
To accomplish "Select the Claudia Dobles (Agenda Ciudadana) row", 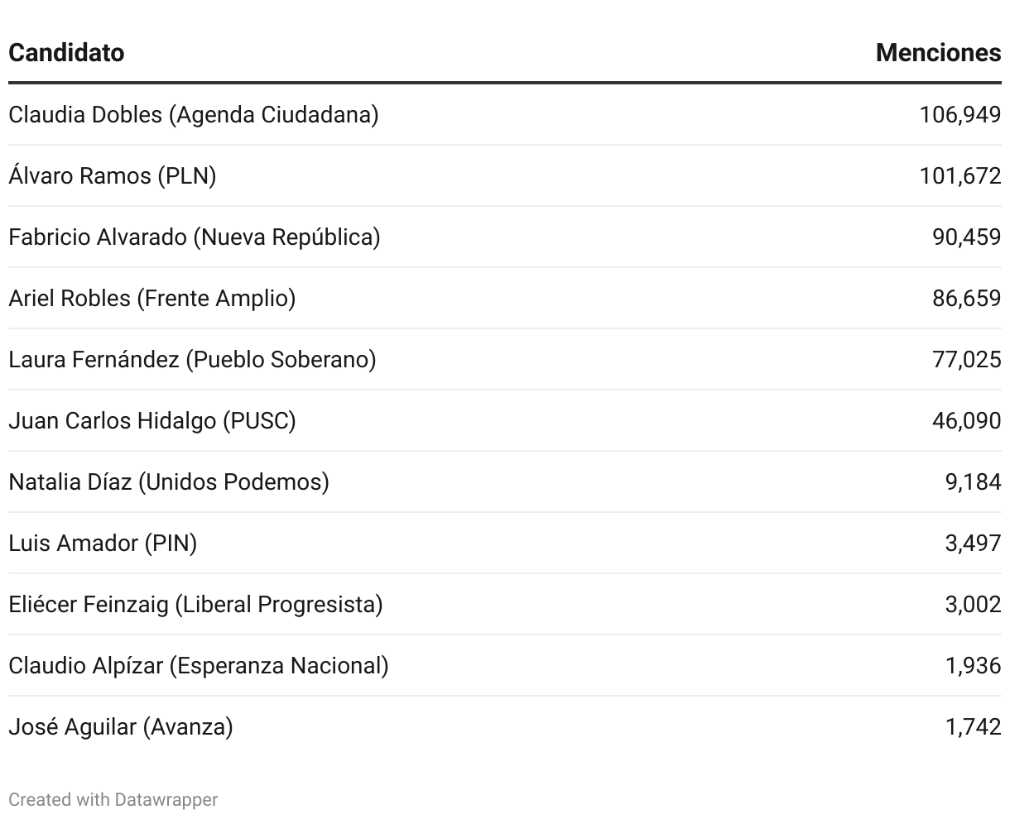I will 193,114.
